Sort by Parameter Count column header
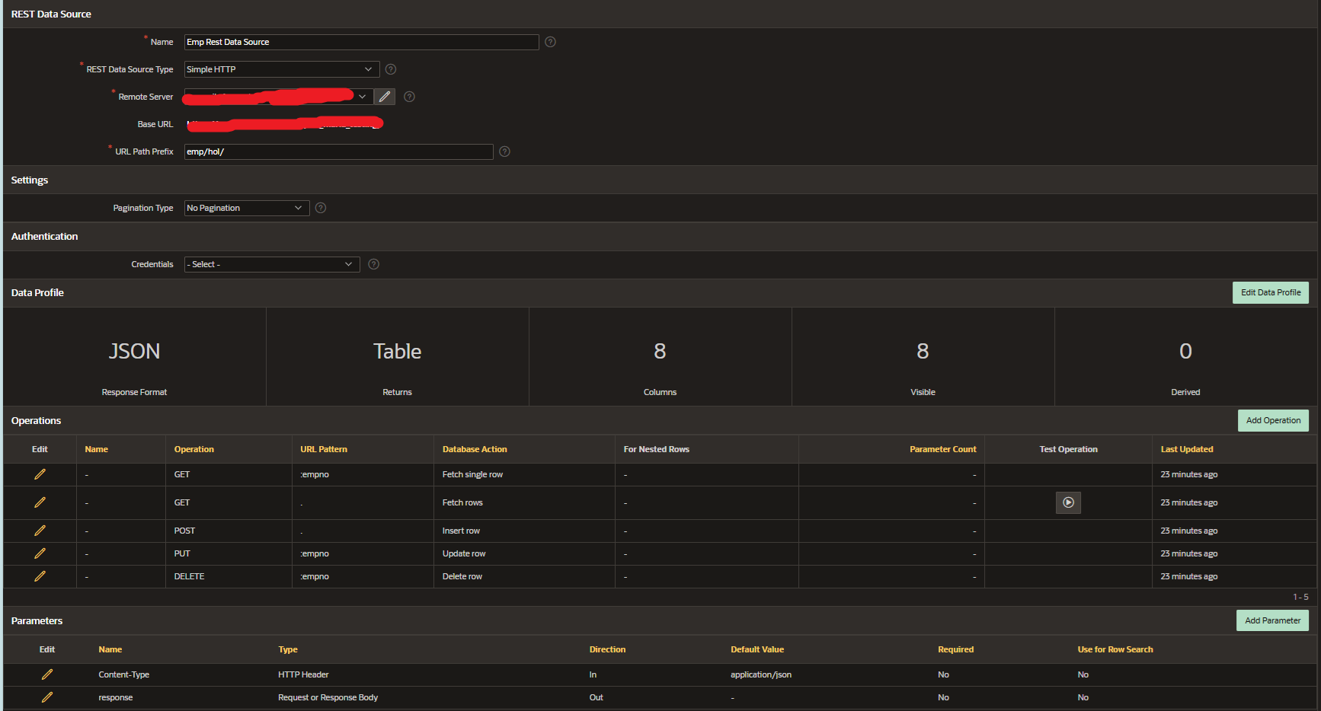 pos(942,449)
